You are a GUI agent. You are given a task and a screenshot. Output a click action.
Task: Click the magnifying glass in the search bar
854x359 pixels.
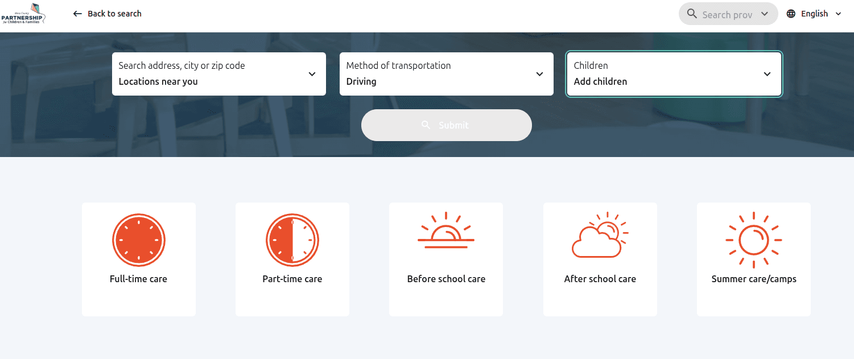click(692, 13)
